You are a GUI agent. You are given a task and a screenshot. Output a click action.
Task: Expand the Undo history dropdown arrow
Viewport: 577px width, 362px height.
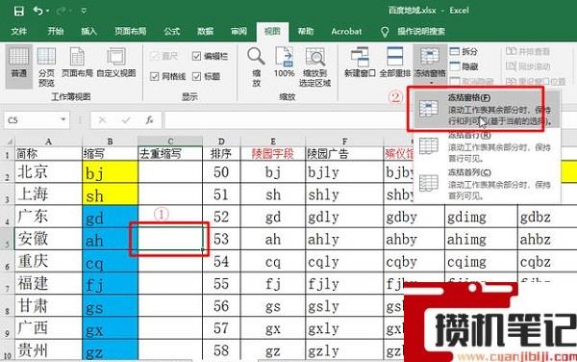[x=48, y=12]
